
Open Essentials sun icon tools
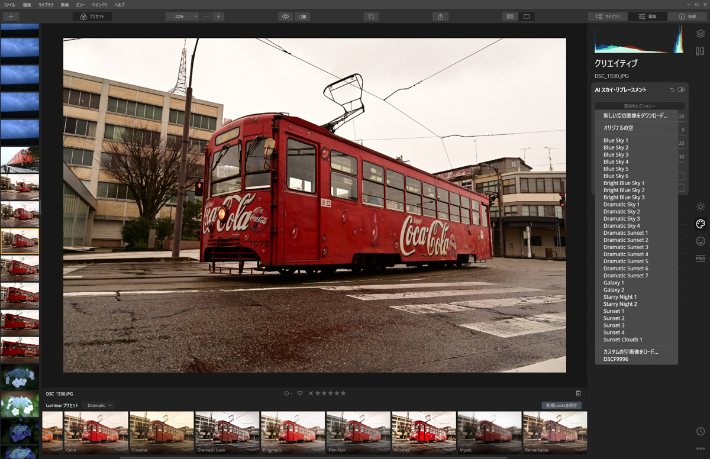point(701,206)
